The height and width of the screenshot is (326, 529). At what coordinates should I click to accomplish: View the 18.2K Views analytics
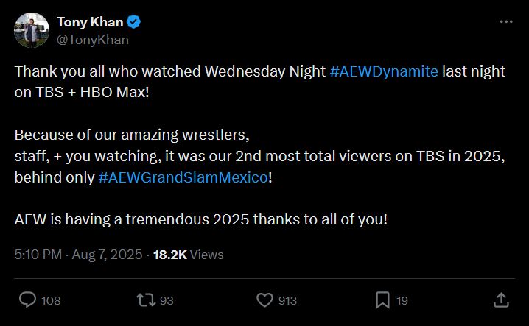188,255
